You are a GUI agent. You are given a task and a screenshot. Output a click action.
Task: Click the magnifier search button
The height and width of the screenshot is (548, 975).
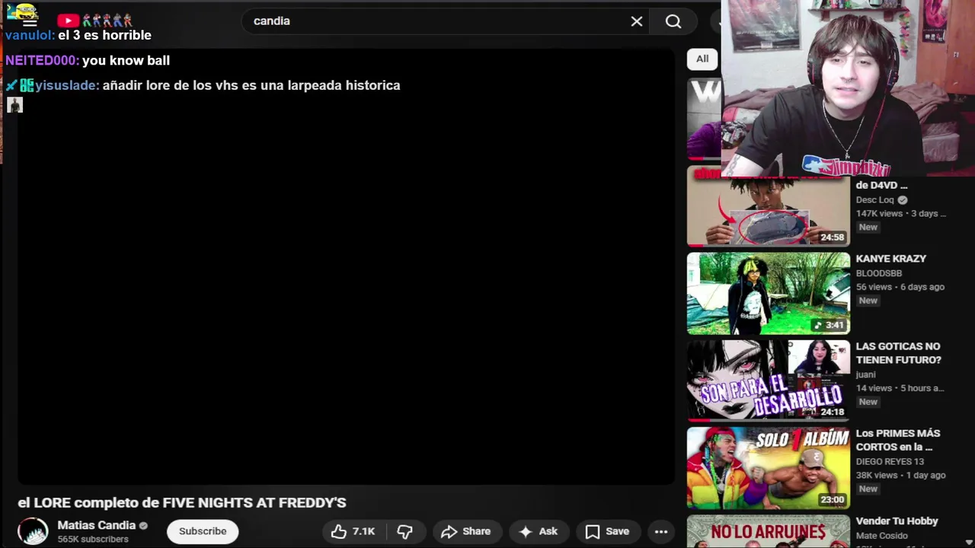673,21
